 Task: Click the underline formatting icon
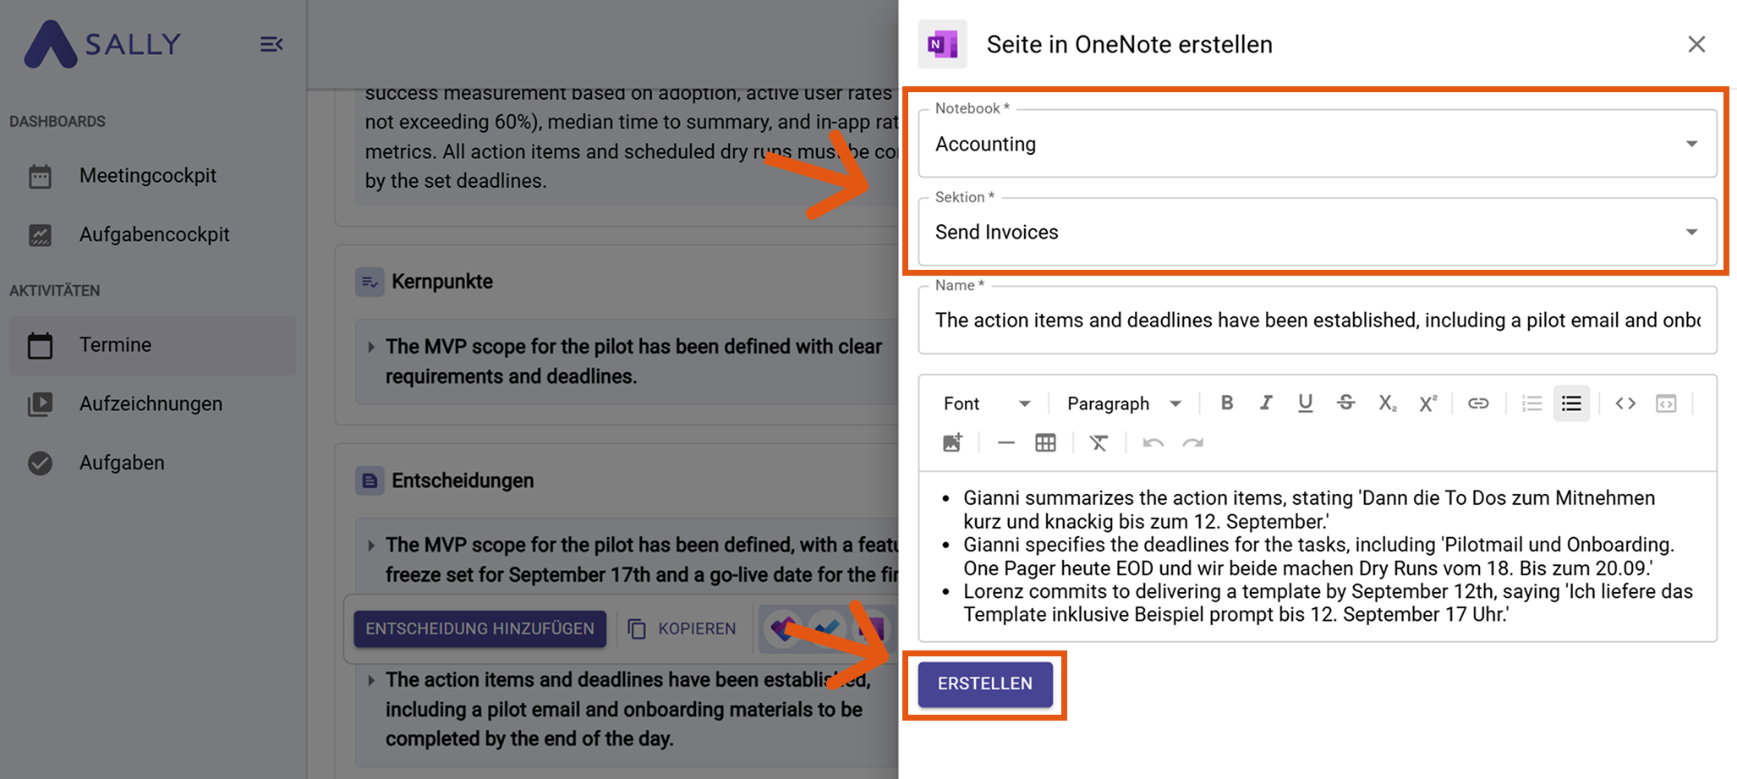(1305, 403)
